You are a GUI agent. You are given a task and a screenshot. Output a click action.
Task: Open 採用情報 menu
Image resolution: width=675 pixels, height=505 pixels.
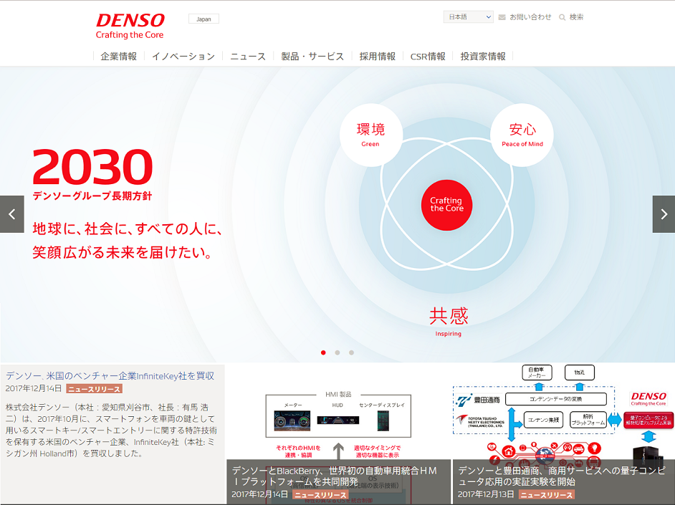[378, 57]
